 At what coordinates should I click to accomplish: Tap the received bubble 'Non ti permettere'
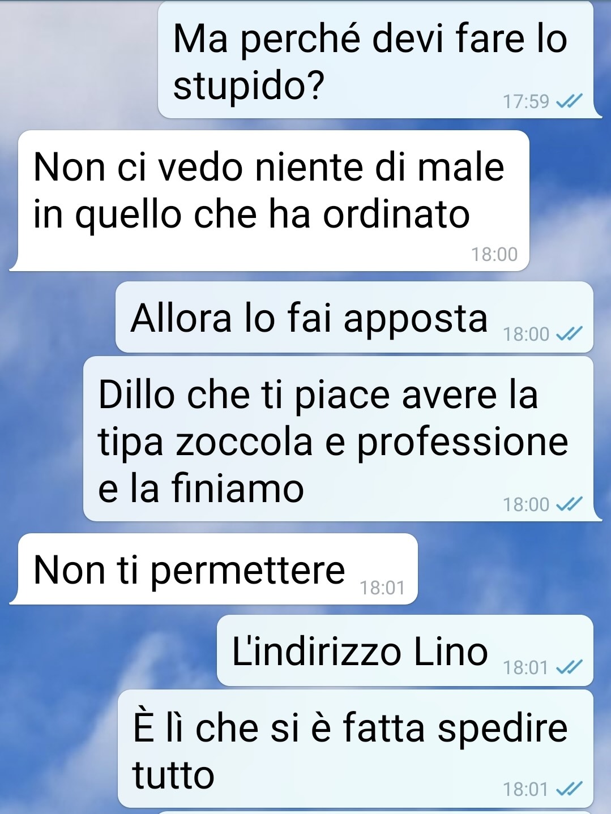[x=218, y=569]
